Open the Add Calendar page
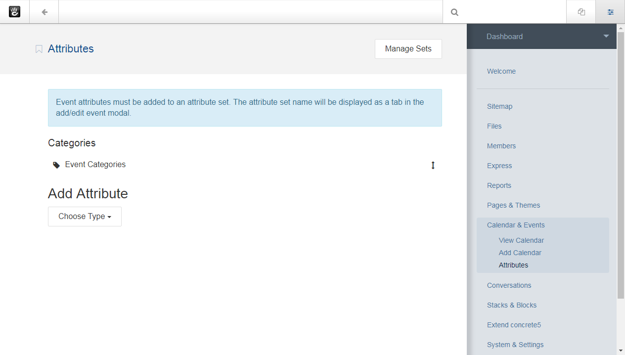Viewport: 625px width, 355px height. (x=520, y=253)
